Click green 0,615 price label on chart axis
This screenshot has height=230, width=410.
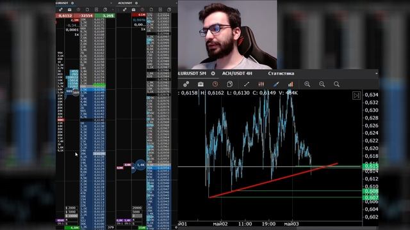coord(371,166)
